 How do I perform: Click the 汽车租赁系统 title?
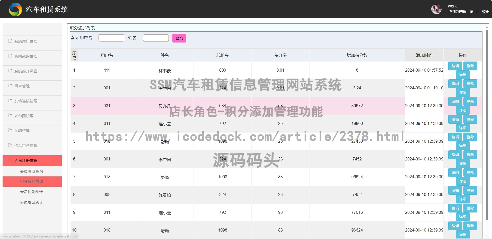[x=47, y=10]
